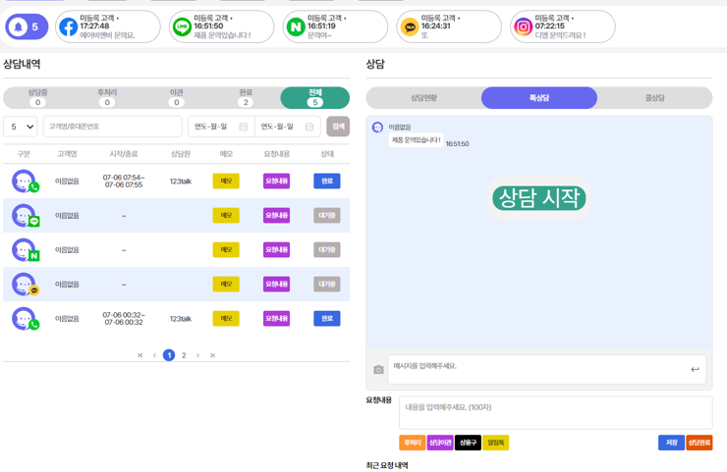
Task: Go to the next page with the pagination arrow
Action: coord(197,355)
